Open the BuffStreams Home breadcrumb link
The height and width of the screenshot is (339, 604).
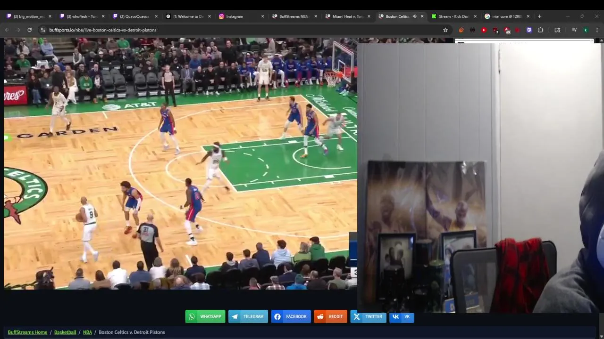[x=27, y=332]
